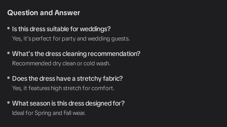
Task: Click the bullet beside the weddings question
Action: 9,28
